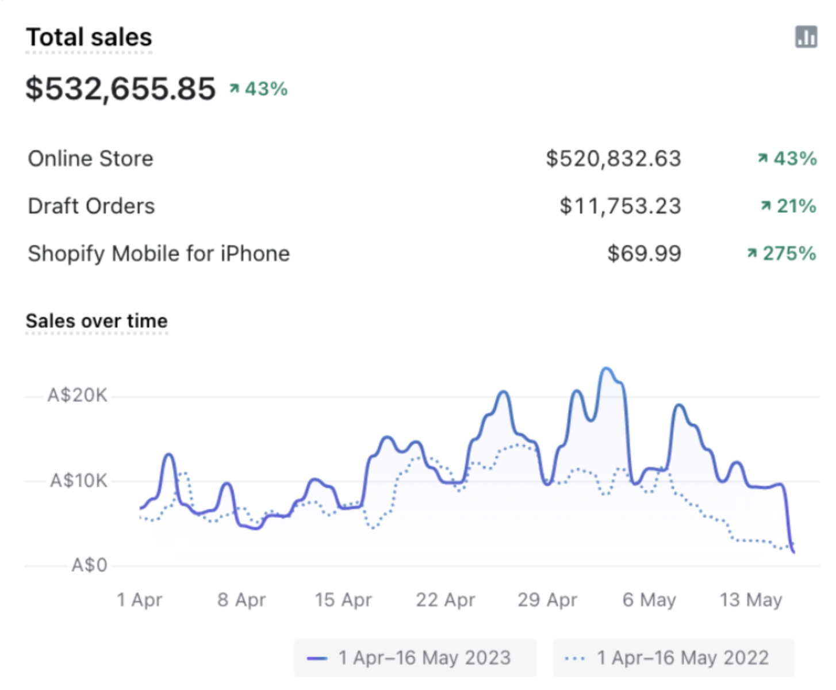
Task: Click the A$20K y-axis label
Action: 78,396
